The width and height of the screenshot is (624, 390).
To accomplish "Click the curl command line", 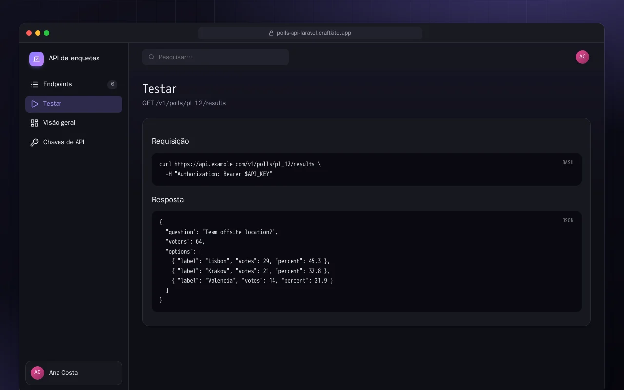I will pos(240,164).
